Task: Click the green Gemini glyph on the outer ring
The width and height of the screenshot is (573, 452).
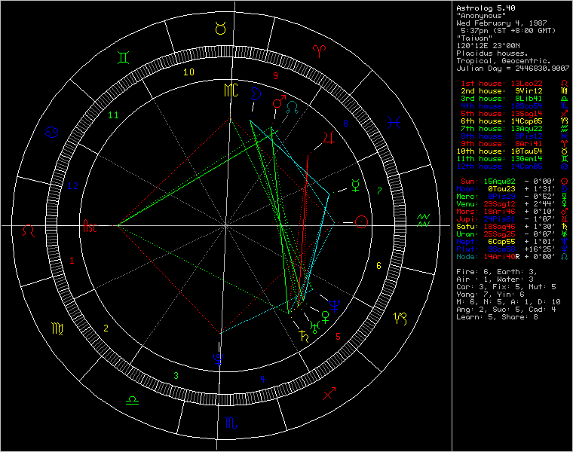Action: (x=123, y=58)
